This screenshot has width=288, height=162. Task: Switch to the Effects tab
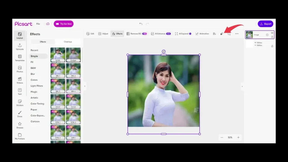[x=43, y=42]
